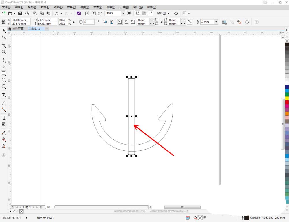289x222 pixels.
Task: Expand the outline width dropdown
Action: (216, 22)
